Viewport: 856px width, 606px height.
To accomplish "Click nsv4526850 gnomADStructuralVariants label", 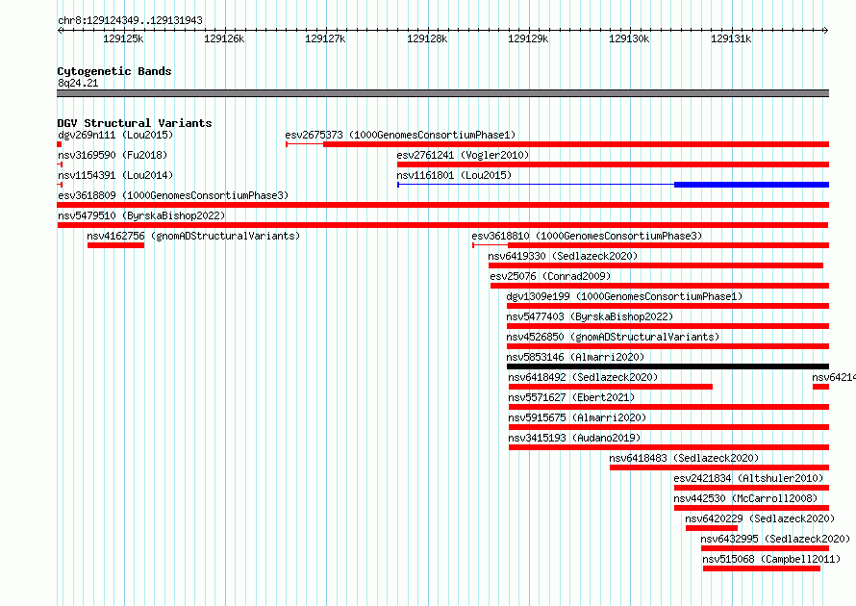I will tap(613, 337).
